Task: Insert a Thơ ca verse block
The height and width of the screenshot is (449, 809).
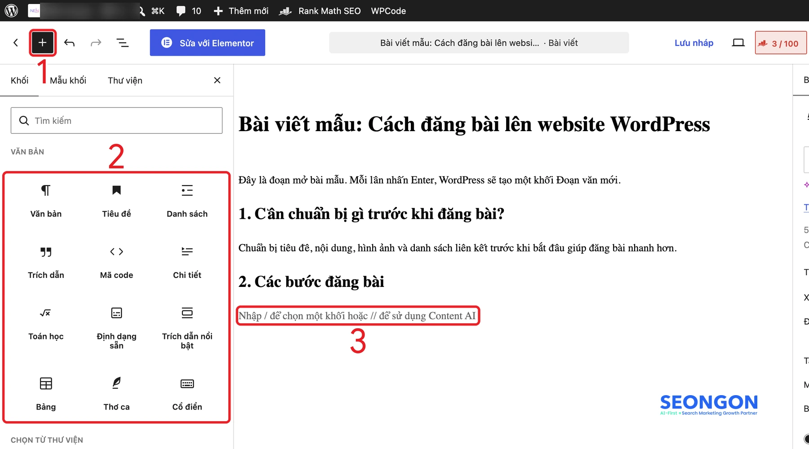Action: pos(116,394)
